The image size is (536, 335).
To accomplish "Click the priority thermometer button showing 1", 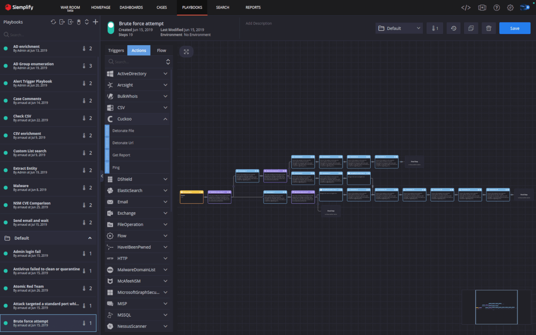I will click(x=435, y=28).
